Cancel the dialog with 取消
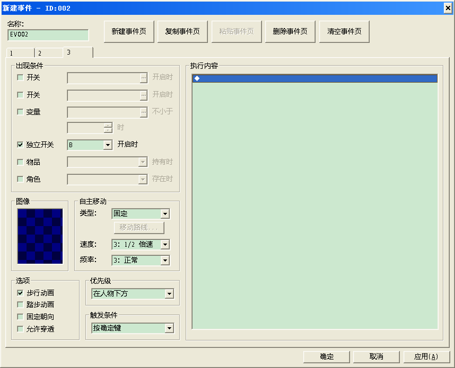This screenshot has width=455, height=368. [x=377, y=357]
